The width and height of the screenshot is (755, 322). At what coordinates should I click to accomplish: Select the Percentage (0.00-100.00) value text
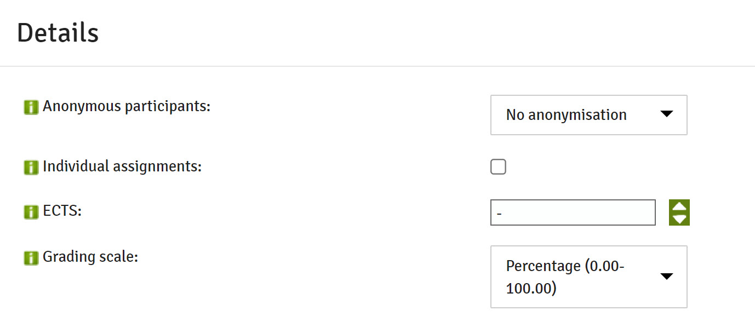click(x=565, y=277)
